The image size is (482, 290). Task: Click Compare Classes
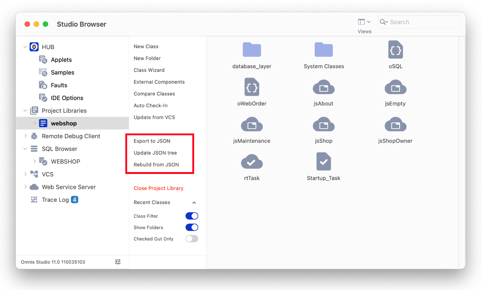click(154, 94)
